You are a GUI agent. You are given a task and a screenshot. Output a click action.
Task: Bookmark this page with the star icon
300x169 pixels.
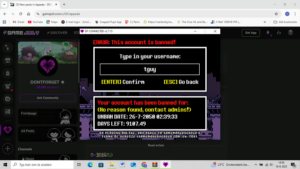(276, 14)
